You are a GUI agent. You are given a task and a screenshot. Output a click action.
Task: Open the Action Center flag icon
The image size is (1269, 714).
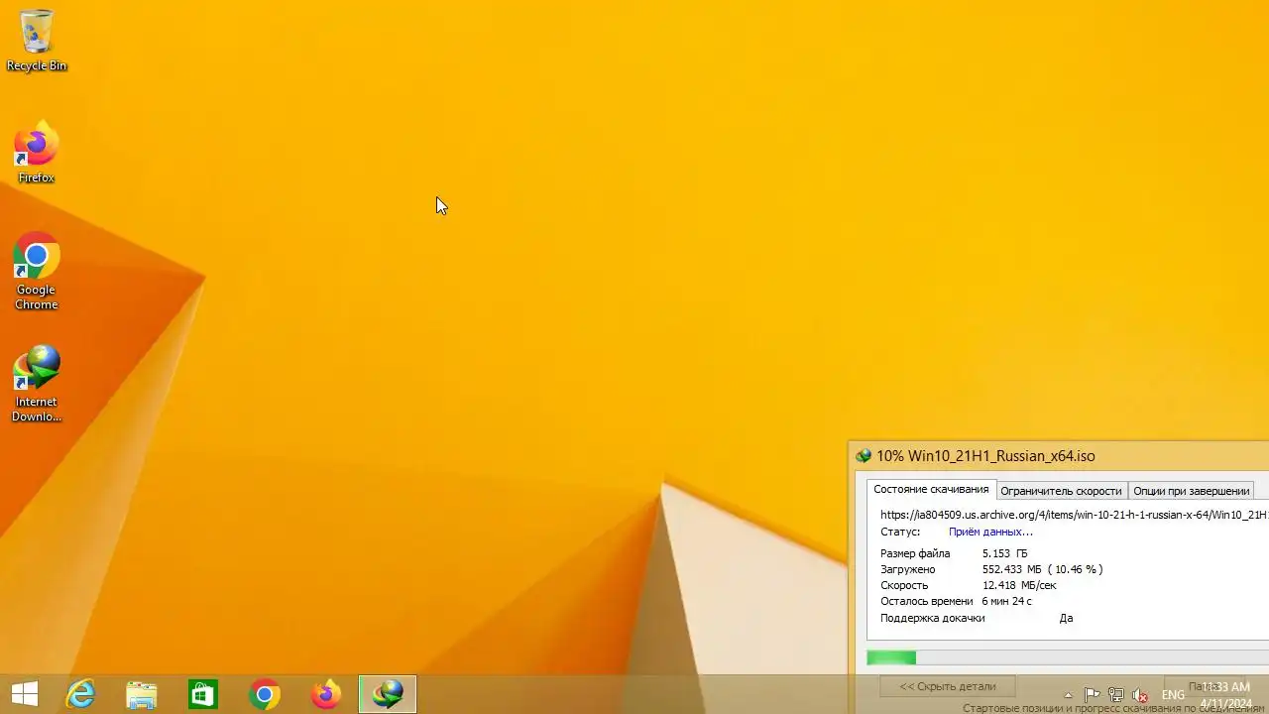pyautogui.click(x=1092, y=695)
